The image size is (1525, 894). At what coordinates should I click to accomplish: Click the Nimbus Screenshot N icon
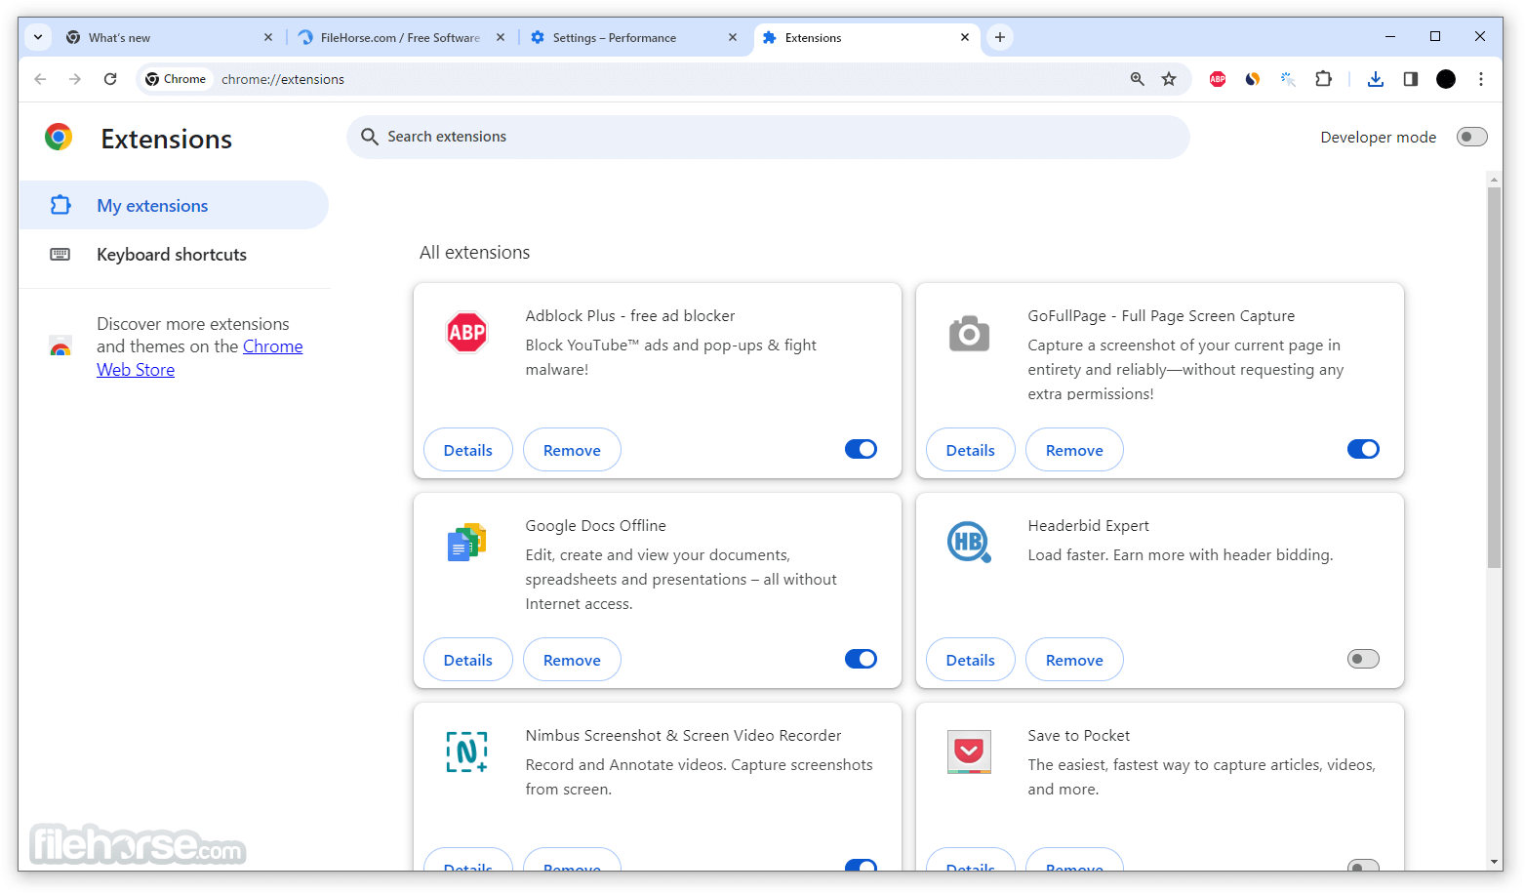(x=466, y=752)
